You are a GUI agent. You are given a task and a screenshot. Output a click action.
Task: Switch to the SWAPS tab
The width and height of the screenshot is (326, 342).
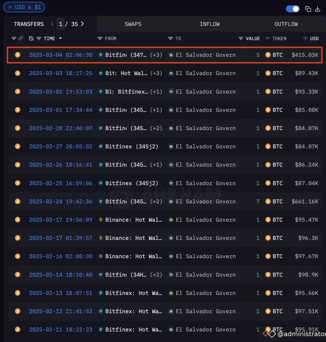point(133,24)
